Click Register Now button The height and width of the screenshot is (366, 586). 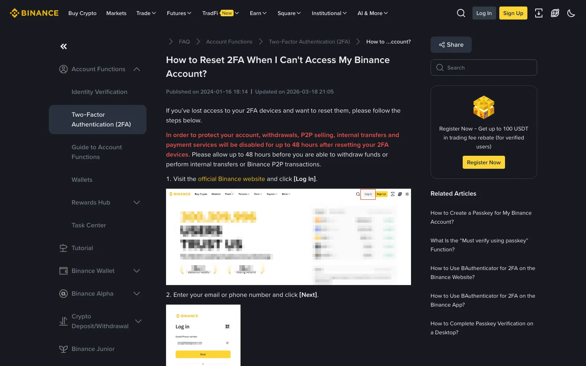tap(484, 162)
